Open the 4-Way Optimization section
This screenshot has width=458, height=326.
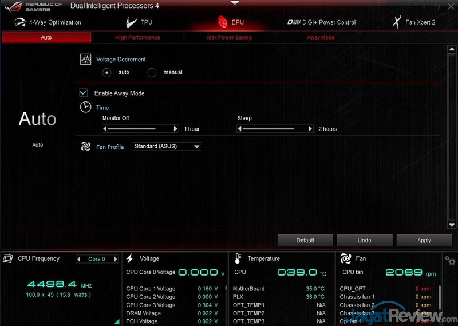[x=48, y=22]
